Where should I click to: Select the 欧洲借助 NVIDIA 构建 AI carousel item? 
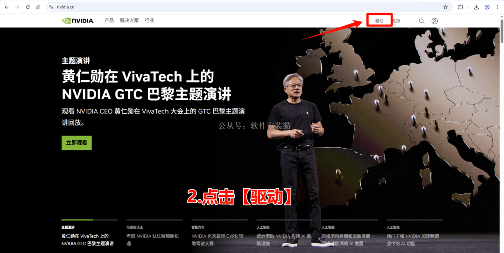(285, 233)
